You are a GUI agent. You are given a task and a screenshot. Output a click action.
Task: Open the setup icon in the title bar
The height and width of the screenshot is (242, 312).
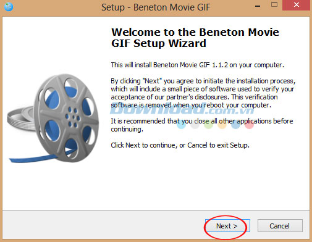pos(9,7)
